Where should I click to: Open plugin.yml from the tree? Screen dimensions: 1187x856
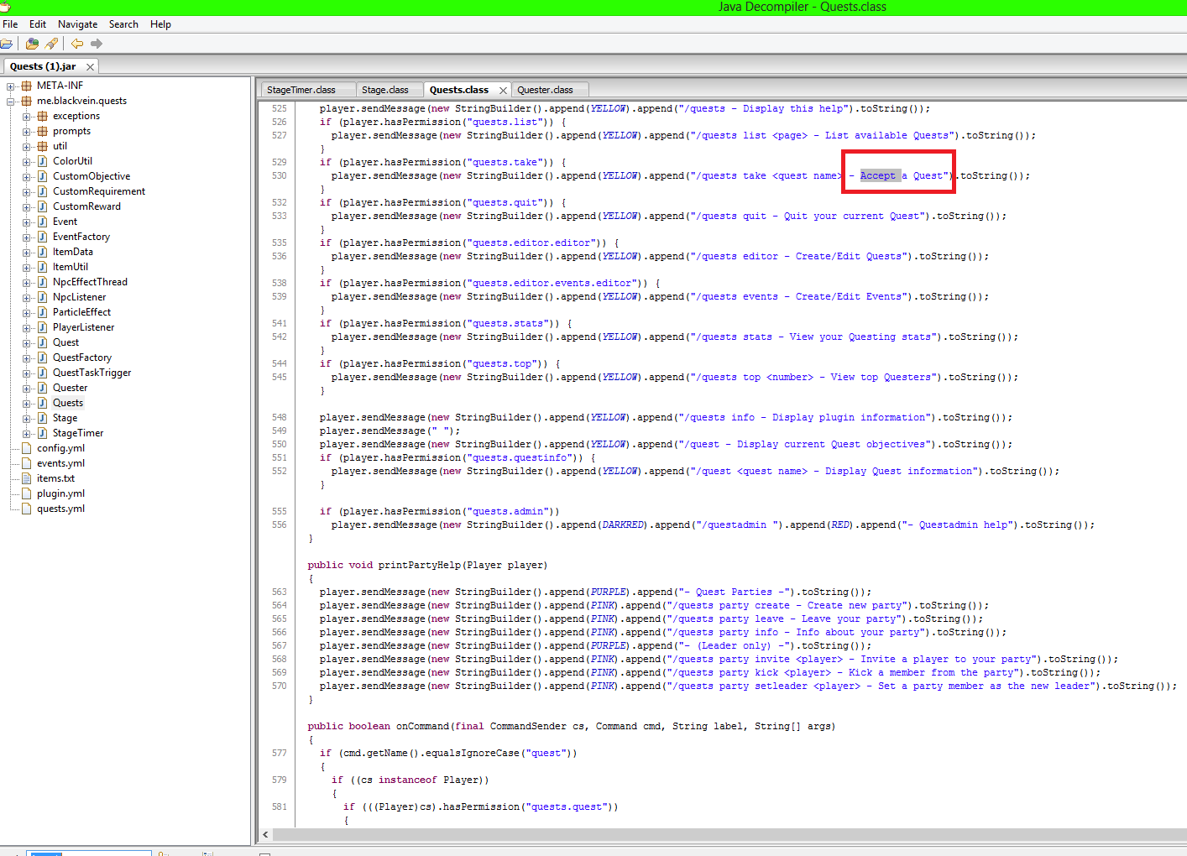point(60,493)
